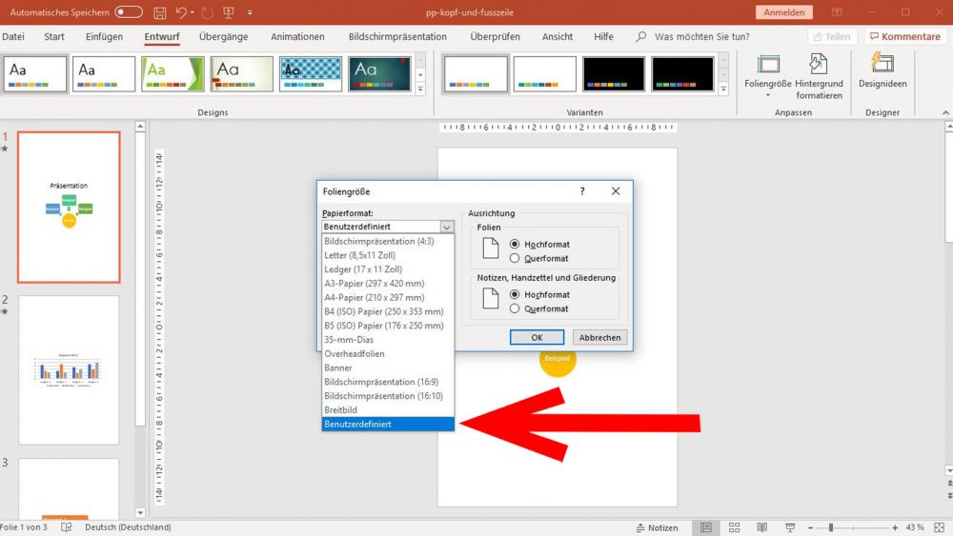Open Designideen panel

pyautogui.click(x=882, y=71)
